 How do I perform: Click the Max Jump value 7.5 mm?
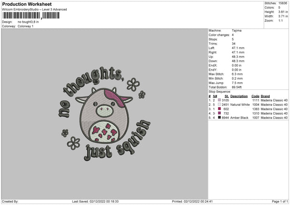[x=237, y=83]
